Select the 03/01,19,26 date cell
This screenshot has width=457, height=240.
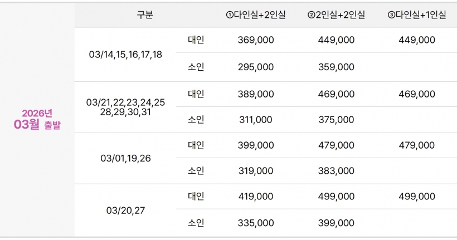click(x=125, y=158)
